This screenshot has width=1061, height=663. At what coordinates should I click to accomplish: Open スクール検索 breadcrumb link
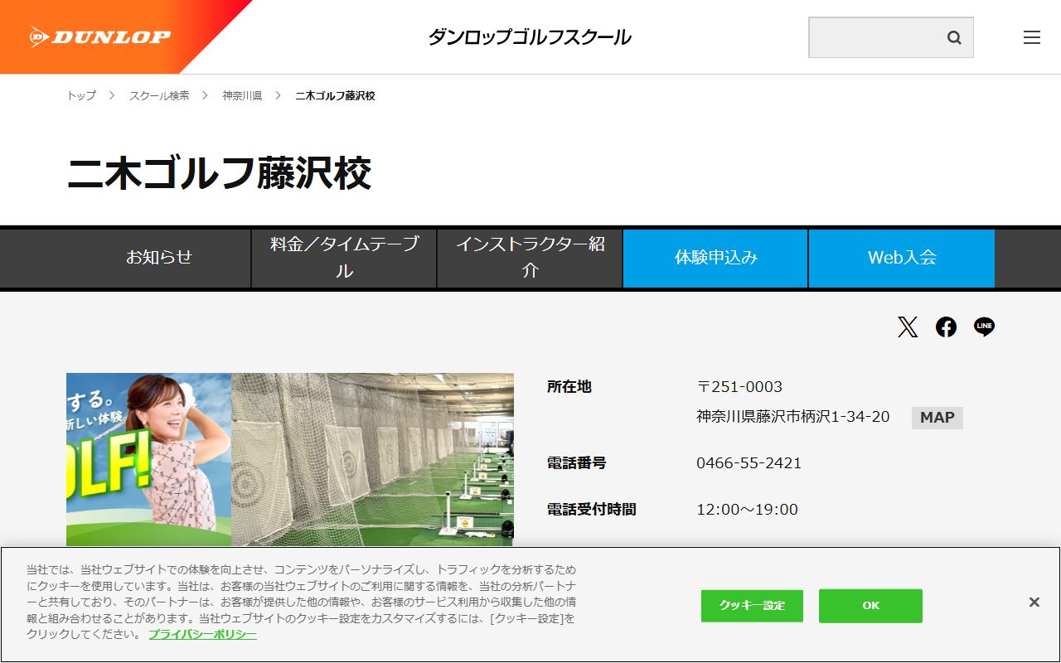click(159, 96)
